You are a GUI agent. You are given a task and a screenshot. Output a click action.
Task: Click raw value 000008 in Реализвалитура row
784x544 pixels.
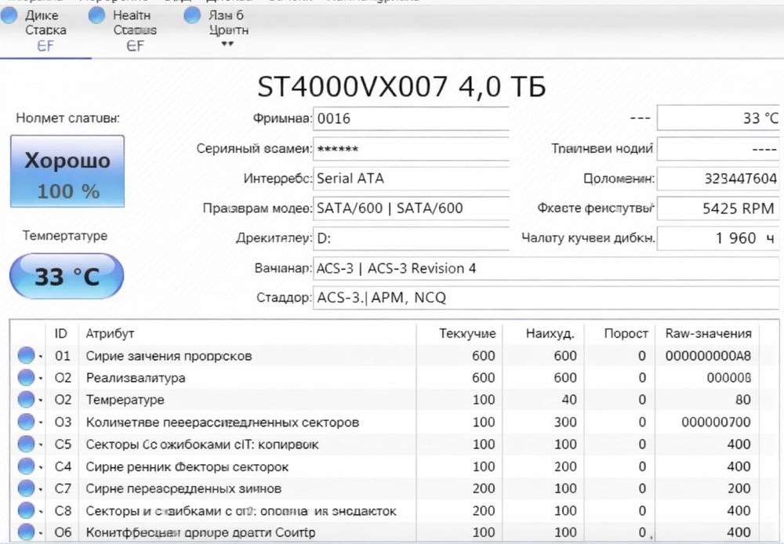[728, 378]
